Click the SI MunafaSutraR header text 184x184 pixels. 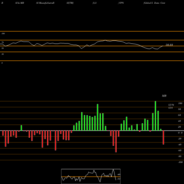click(45, 3)
